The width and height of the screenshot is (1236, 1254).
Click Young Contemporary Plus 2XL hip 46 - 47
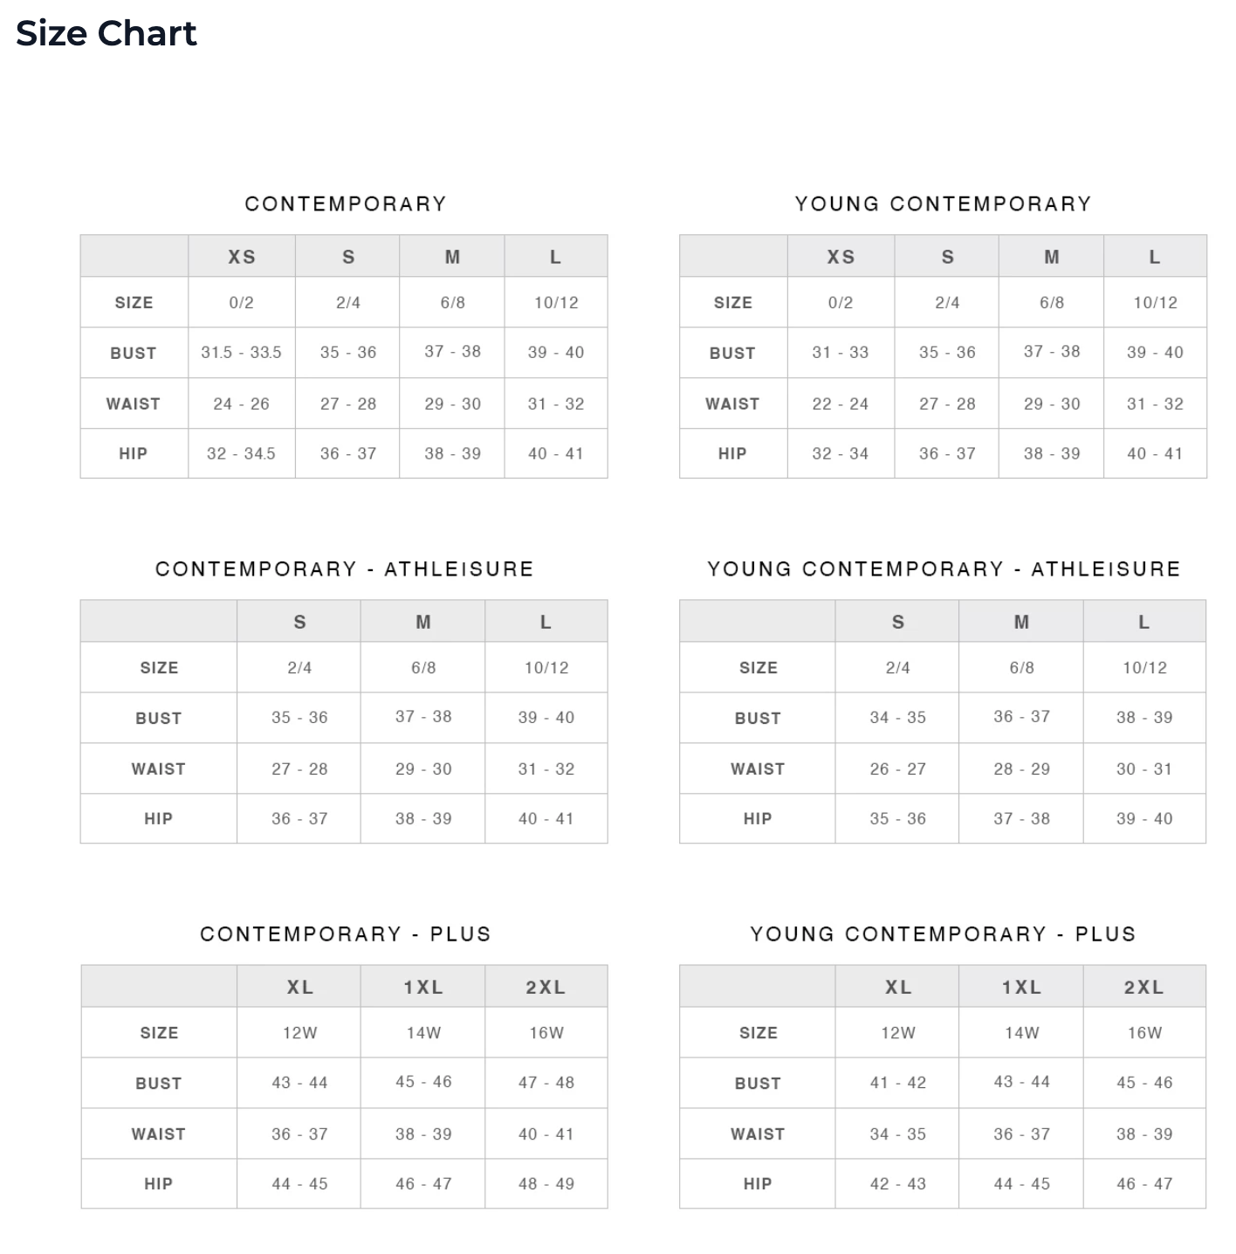click(x=1144, y=1183)
